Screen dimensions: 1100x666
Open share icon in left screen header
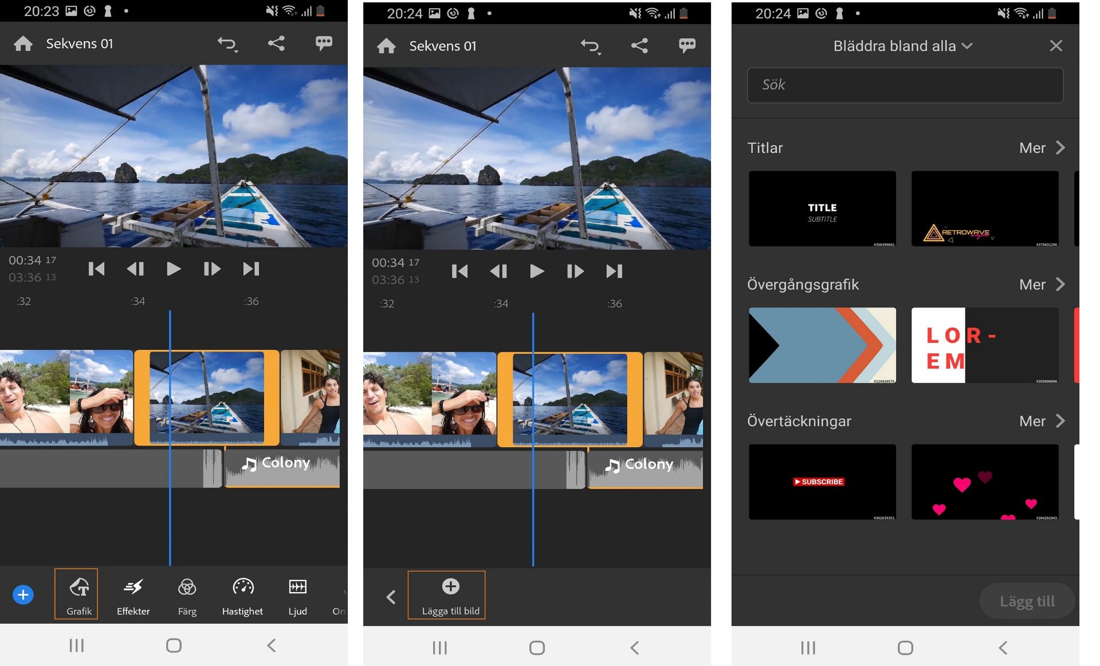point(276,44)
